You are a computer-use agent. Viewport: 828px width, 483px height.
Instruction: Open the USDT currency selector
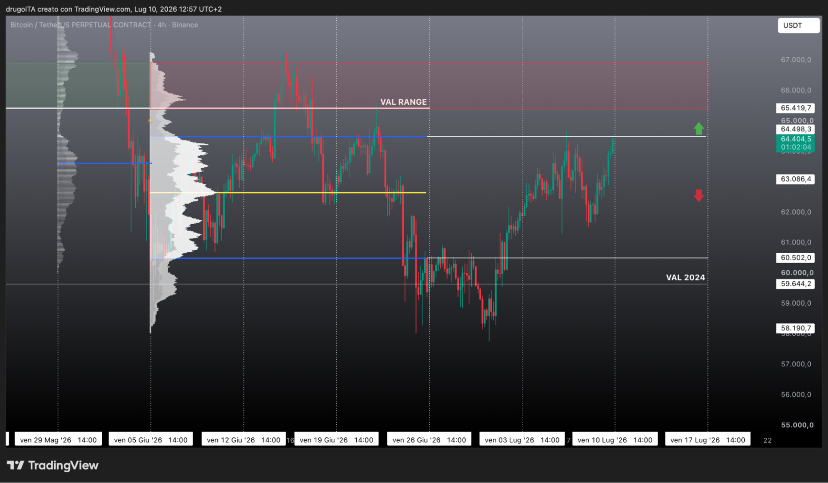(x=798, y=25)
